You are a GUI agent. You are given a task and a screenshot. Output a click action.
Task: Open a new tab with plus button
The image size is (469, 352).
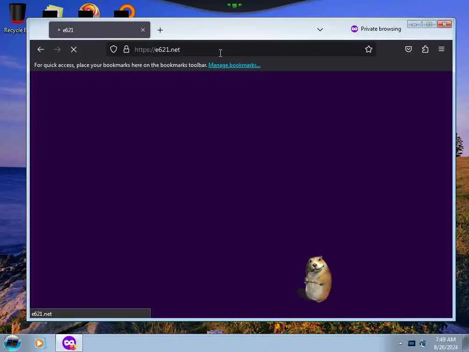pyautogui.click(x=160, y=30)
